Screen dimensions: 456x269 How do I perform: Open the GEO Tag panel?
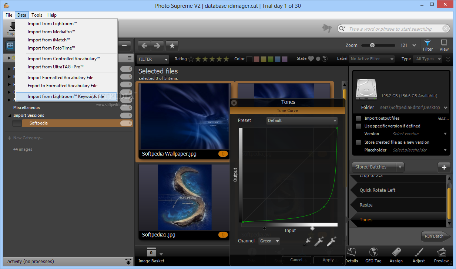pos(373,255)
